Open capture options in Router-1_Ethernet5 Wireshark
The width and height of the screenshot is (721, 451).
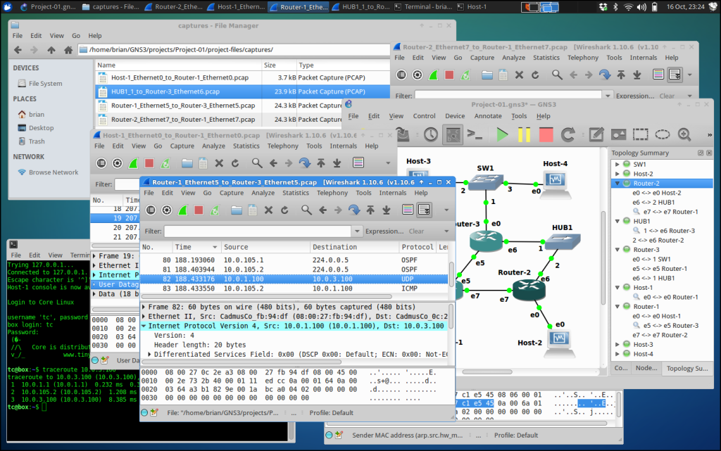pyautogui.click(x=167, y=210)
